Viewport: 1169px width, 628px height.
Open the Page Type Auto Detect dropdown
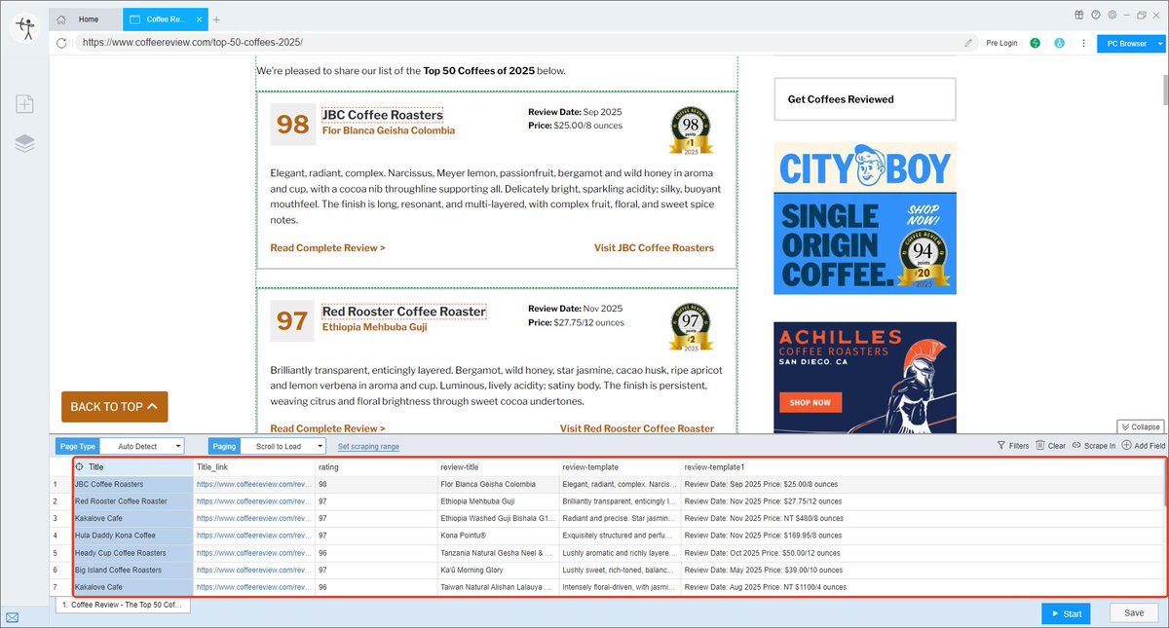point(142,446)
